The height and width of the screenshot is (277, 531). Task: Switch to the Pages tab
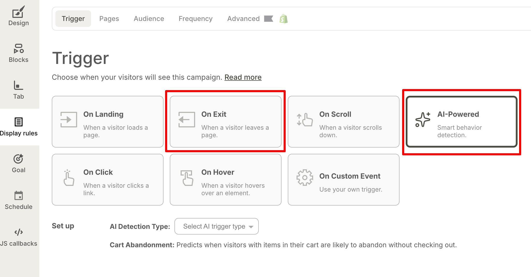point(109,18)
